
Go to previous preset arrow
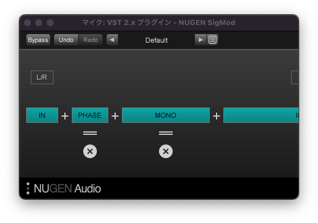click(x=112, y=40)
